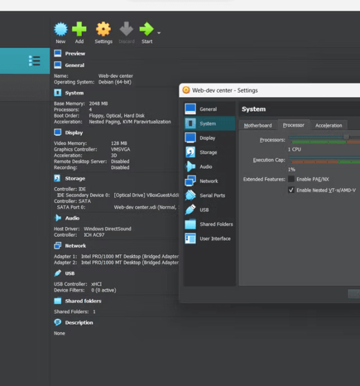Click the '2048 MB' base memory value
Screen dimensions: 360x386
coord(98,104)
